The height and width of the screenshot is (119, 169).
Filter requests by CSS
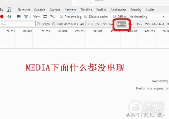[104, 24]
